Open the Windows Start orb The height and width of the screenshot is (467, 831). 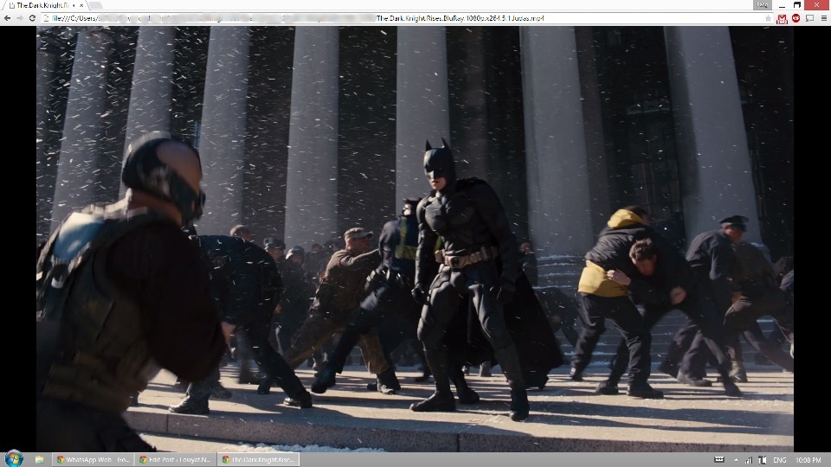(14, 458)
